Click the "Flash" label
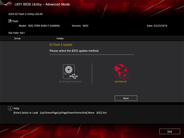 [x=15, y=21]
